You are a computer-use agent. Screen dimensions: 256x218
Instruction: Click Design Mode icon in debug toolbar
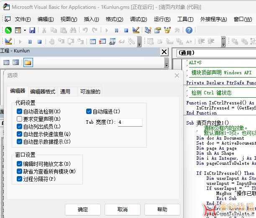click(x=8, y=42)
